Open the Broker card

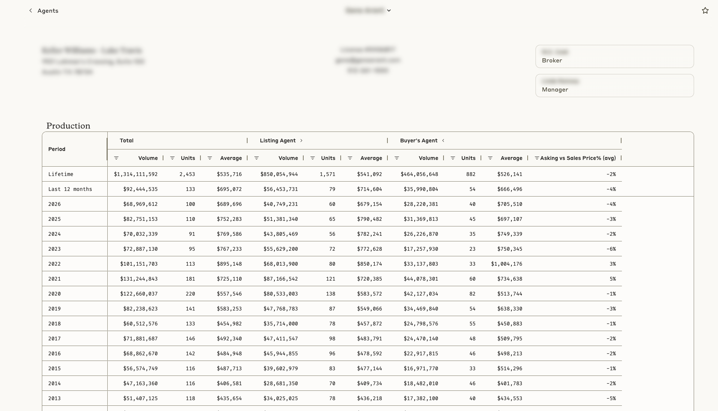click(x=614, y=56)
